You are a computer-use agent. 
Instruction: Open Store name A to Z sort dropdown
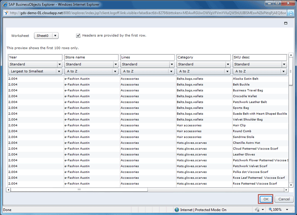click(91, 72)
